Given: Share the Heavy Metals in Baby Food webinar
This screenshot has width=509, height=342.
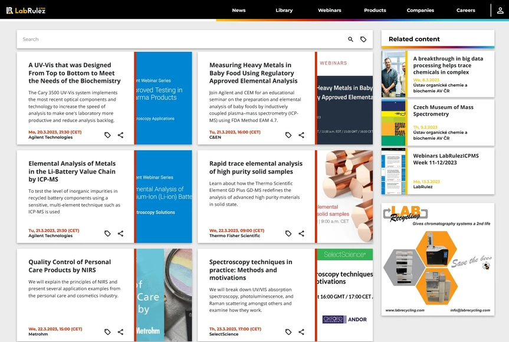Looking at the screenshot, I should [x=301, y=135].
